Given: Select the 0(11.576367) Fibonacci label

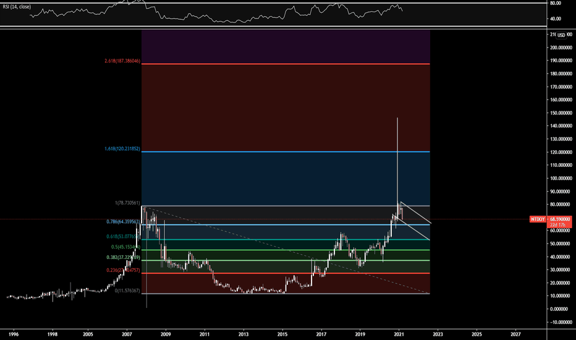Looking at the screenshot, I should tap(127, 291).
